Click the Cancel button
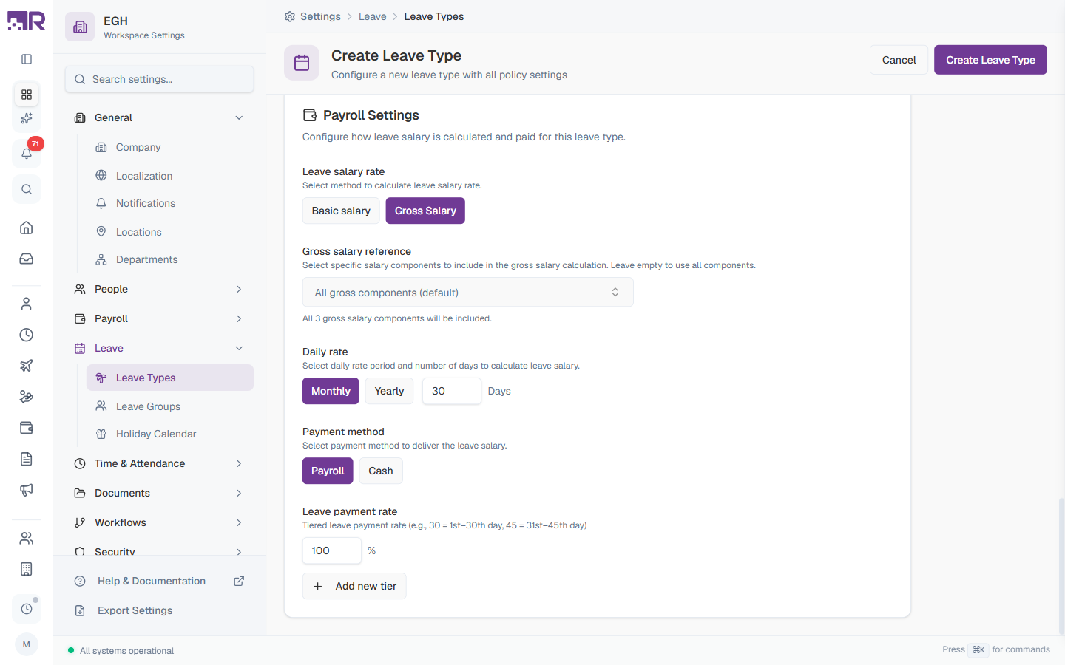Screen dimensions: 1065x665 click(899, 60)
